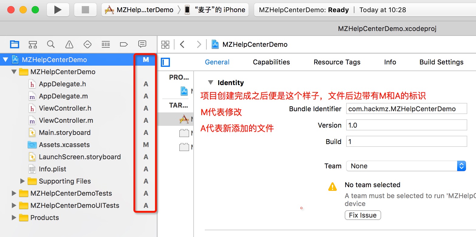
Task: Open the Debug navigator
Action: [106, 44]
